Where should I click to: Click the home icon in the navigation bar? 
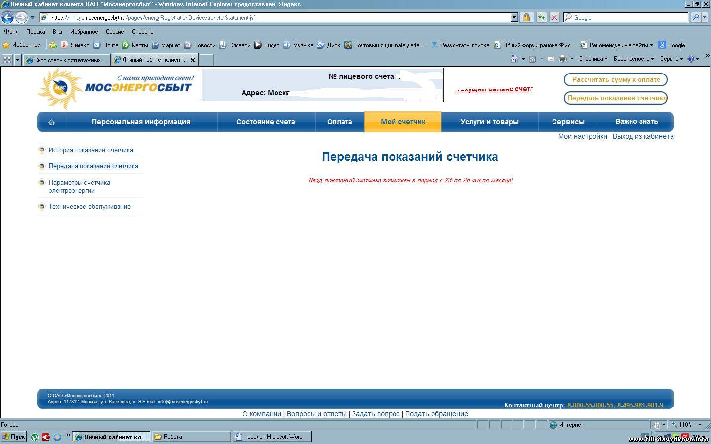tap(51, 122)
